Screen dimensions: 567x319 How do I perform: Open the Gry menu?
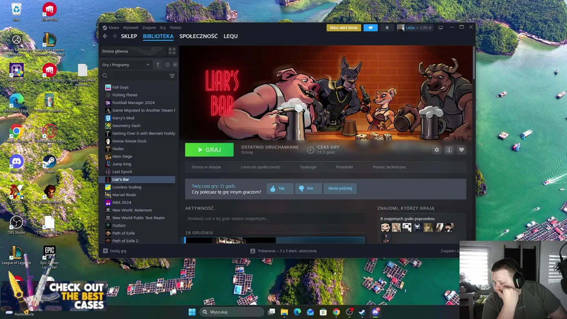163,27
